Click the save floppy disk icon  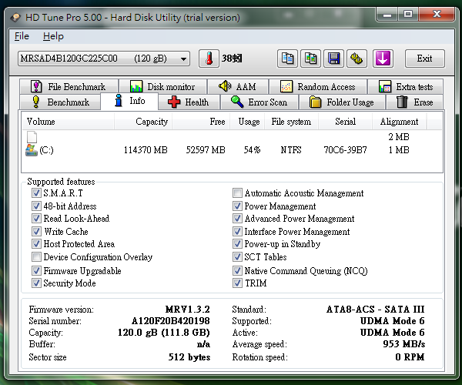tap(334, 59)
